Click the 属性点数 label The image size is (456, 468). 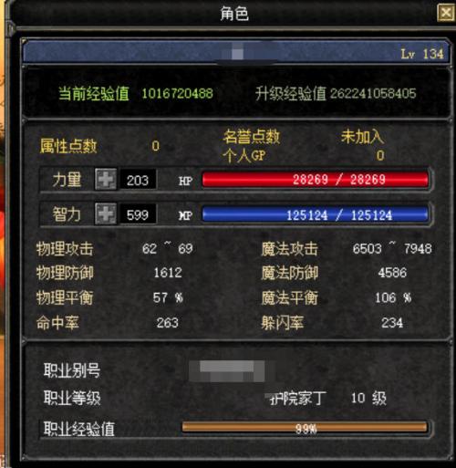pos(68,146)
